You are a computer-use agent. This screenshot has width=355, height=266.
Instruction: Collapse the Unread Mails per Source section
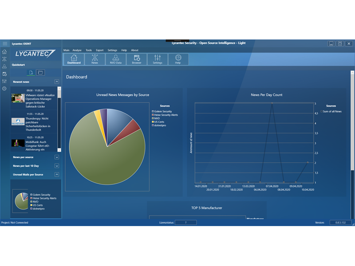57,174
